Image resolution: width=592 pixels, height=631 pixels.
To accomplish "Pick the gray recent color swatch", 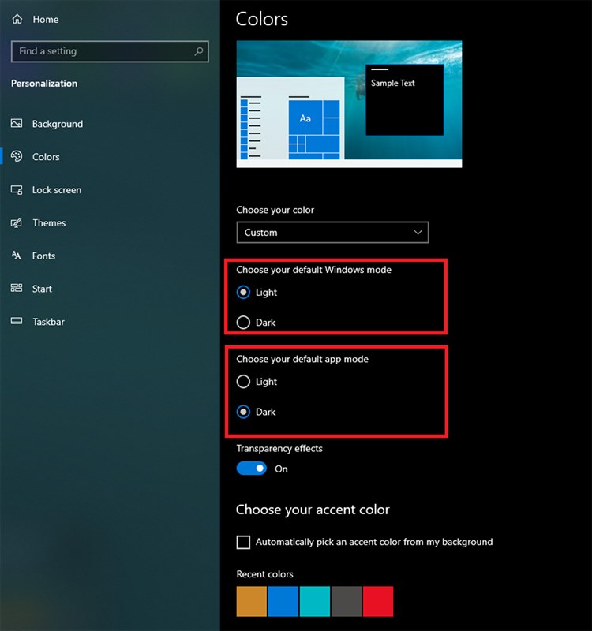I will (x=347, y=601).
